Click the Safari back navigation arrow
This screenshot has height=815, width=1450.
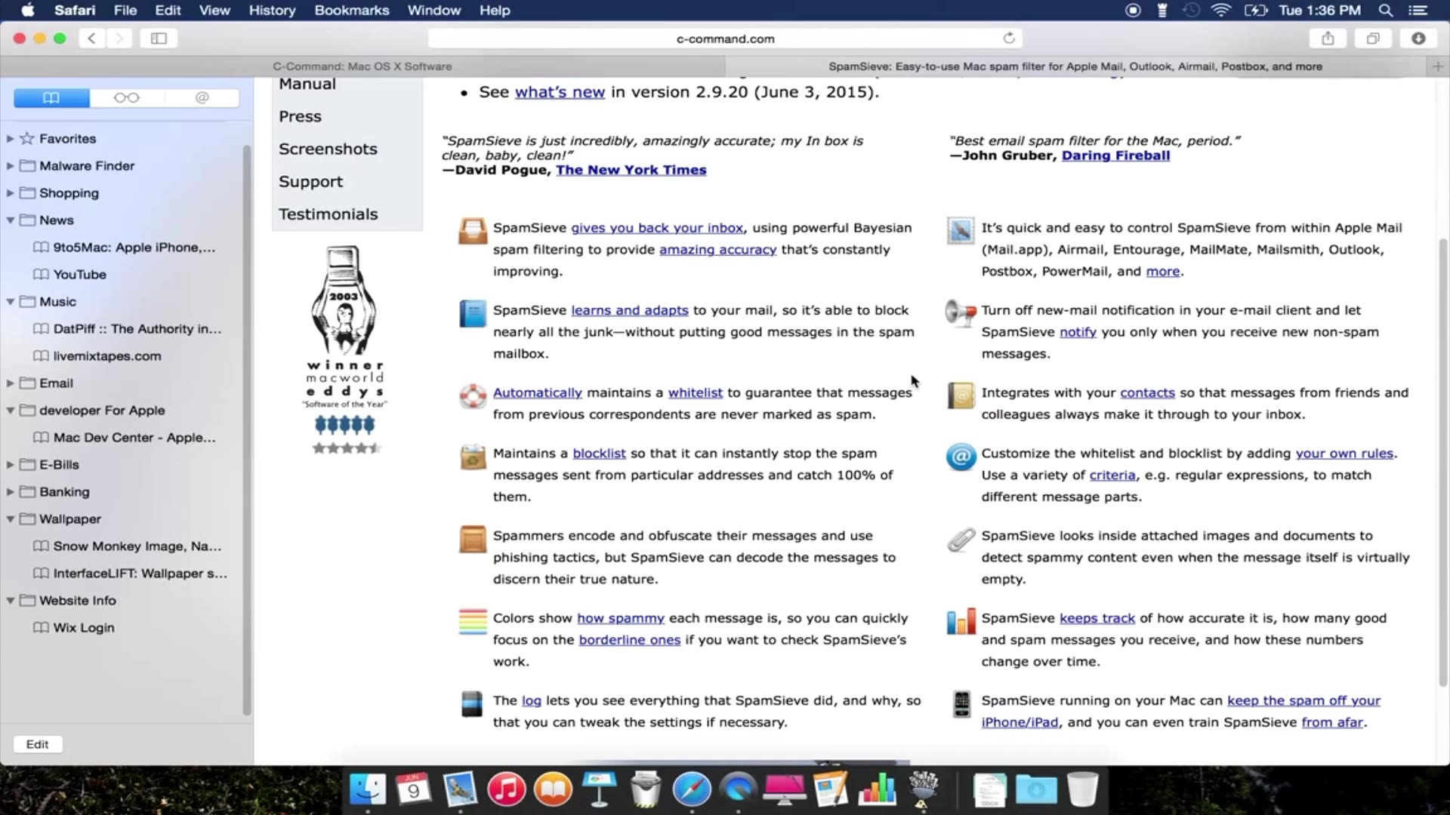point(91,38)
